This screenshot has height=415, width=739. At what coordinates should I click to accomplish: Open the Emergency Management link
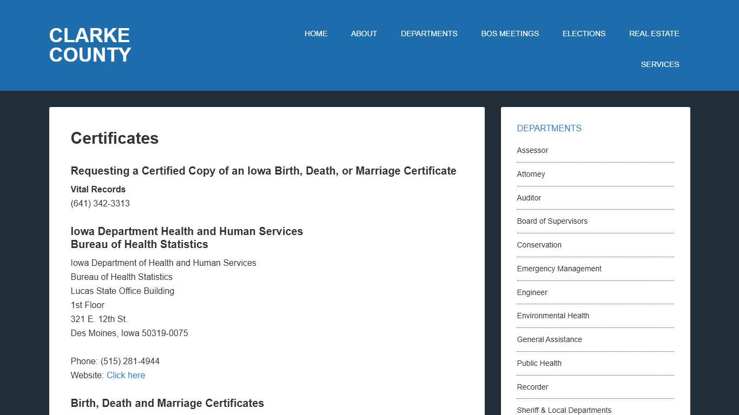click(559, 269)
